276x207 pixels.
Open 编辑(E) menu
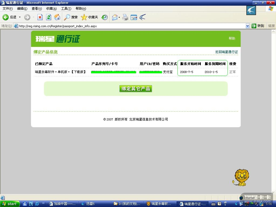tap(22, 9)
